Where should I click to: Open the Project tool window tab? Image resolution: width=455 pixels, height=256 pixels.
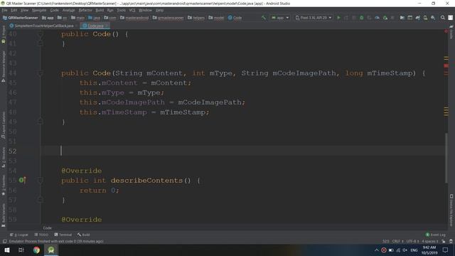(x=4, y=35)
